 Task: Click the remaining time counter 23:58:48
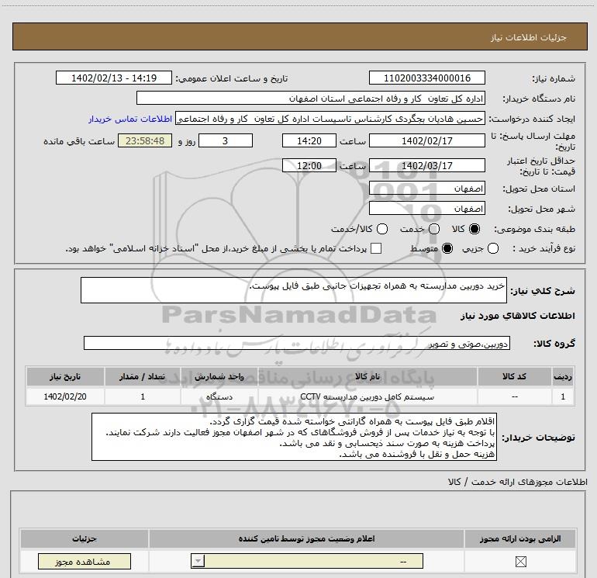pos(145,140)
